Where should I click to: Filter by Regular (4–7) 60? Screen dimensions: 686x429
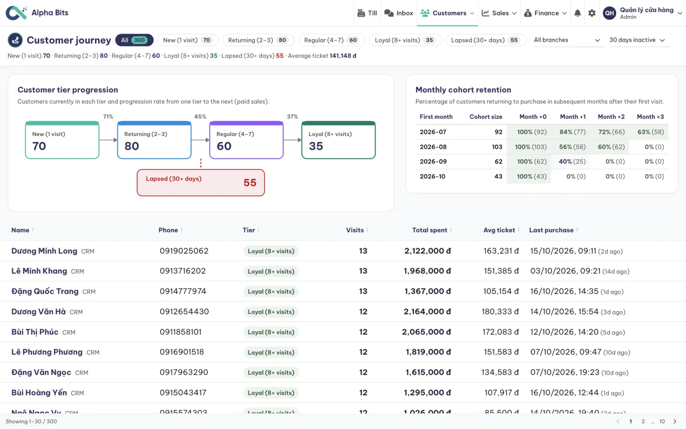[x=331, y=40]
